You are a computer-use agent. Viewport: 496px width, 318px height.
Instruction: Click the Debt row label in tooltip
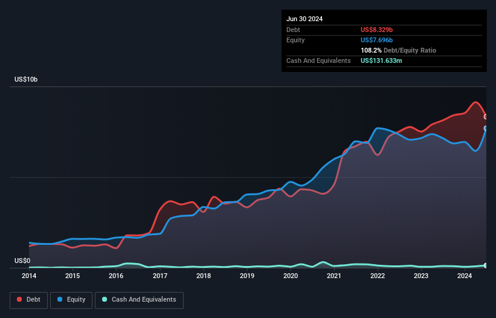293,30
